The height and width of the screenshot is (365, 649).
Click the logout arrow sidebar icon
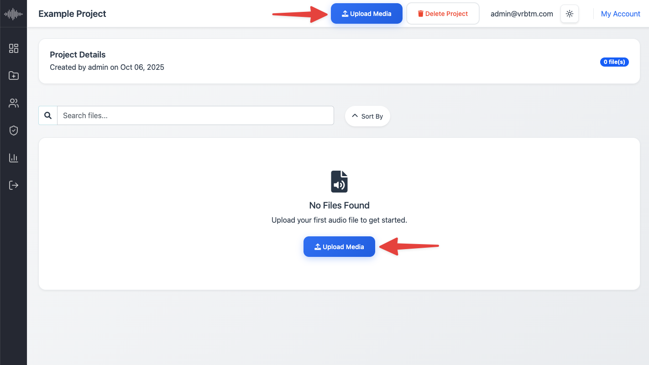[14, 185]
